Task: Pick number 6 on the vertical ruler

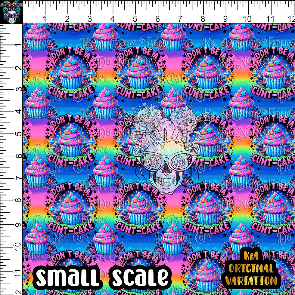Action: click(19, 156)
